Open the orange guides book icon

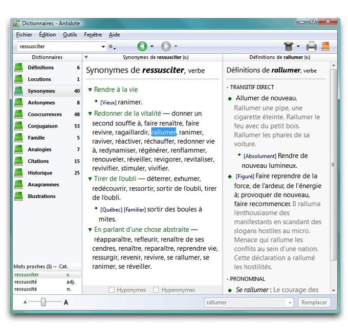[325, 47]
